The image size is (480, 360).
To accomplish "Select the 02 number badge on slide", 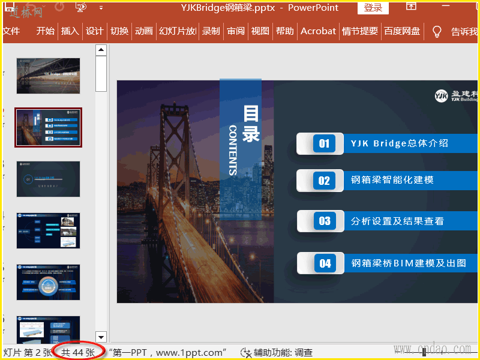I will pyautogui.click(x=324, y=181).
